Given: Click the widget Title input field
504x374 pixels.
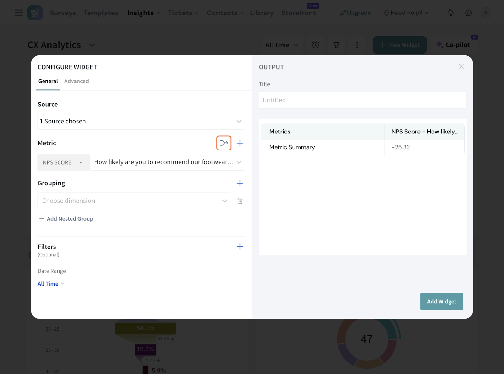Looking at the screenshot, I should tap(362, 100).
